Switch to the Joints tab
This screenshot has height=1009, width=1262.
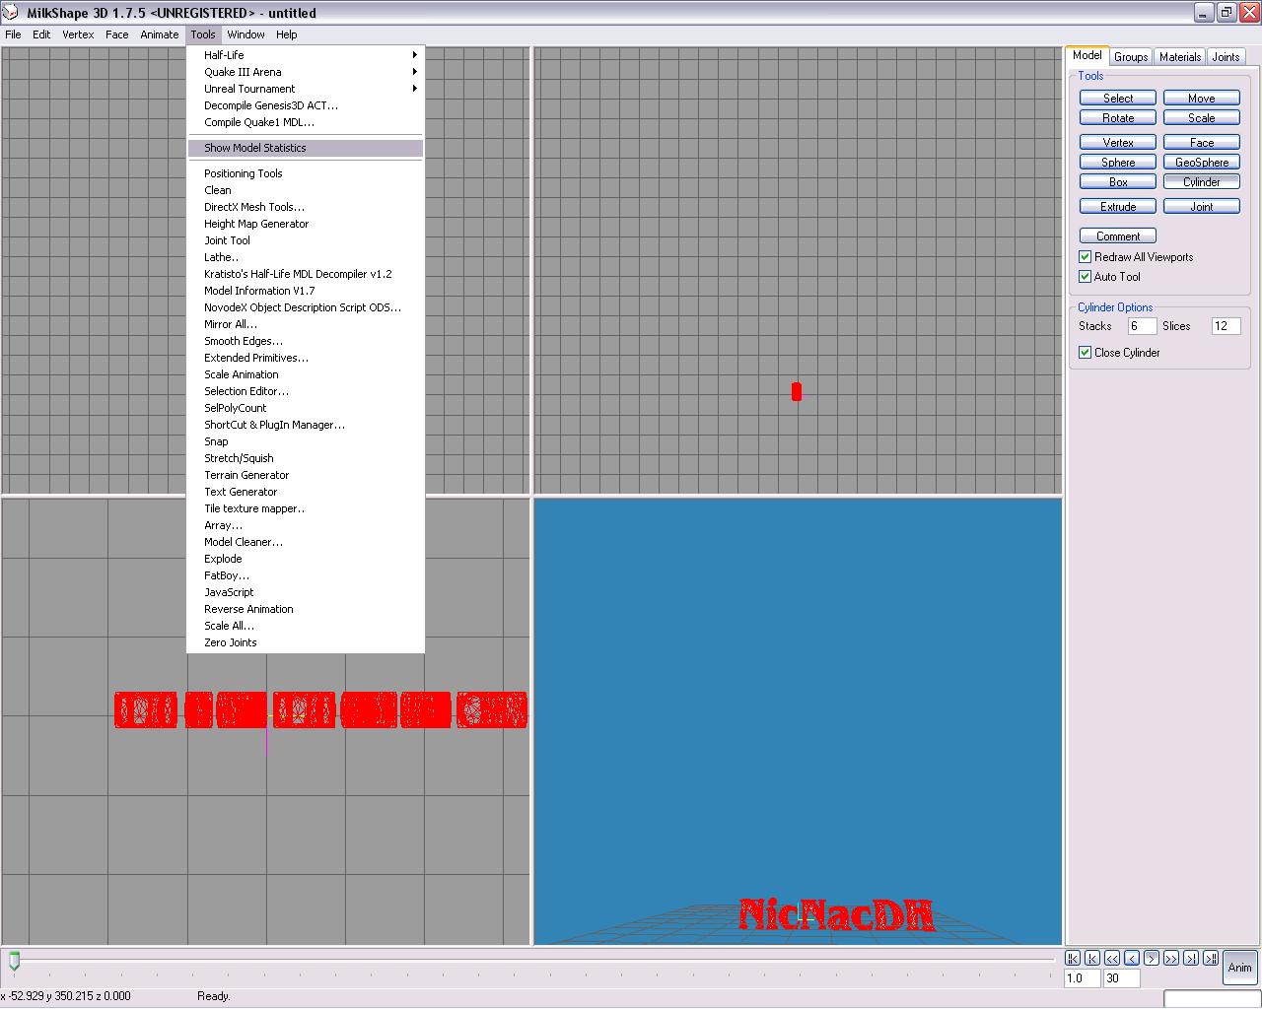pyautogui.click(x=1226, y=57)
